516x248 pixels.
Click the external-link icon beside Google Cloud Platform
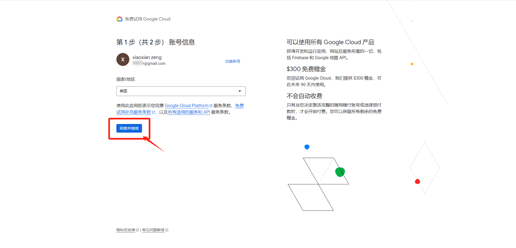click(x=211, y=106)
